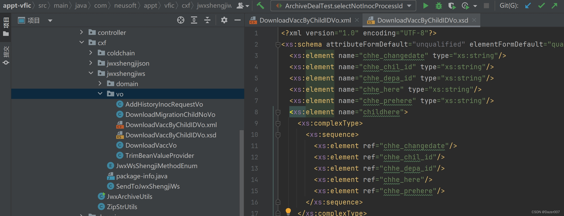Screen dimensions: 564x216
Task: Start debugging with the bug icon
Action: point(439,6)
